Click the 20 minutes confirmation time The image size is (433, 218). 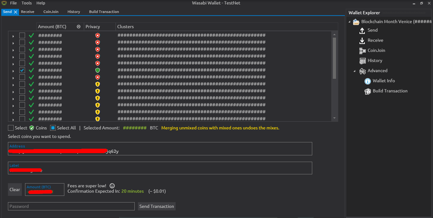132,191
